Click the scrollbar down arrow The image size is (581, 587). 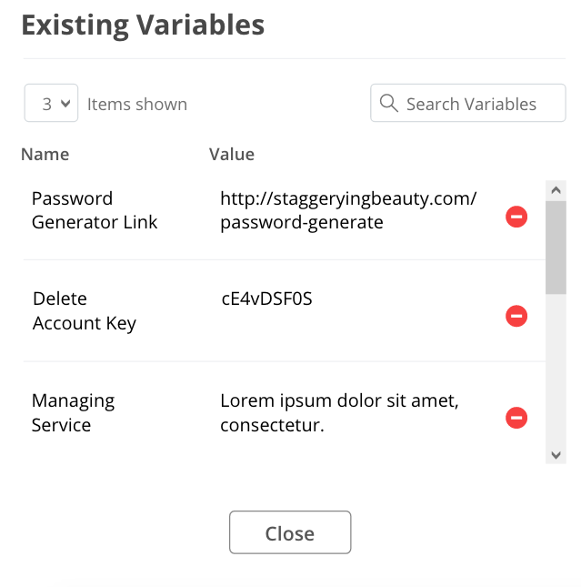click(x=556, y=455)
